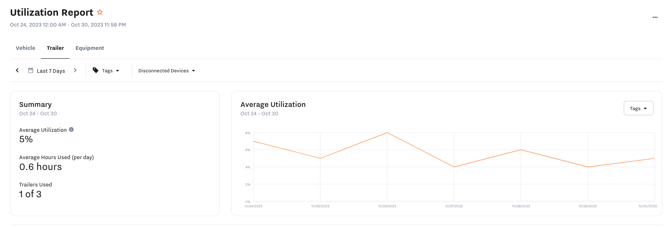Image resolution: width=672 pixels, height=227 pixels.
Task: Click the 5% Average Utilization value
Action: tap(26, 139)
